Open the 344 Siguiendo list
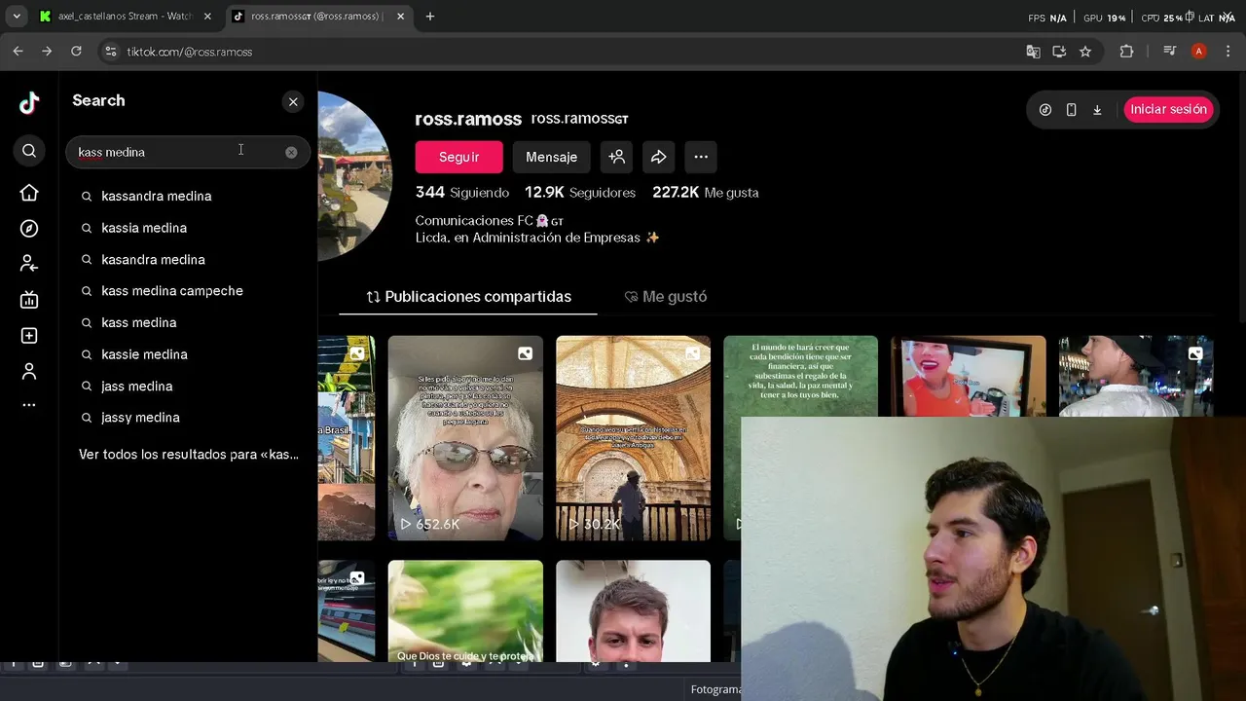The width and height of the screenshot is (1246, 701). (462, 193)
